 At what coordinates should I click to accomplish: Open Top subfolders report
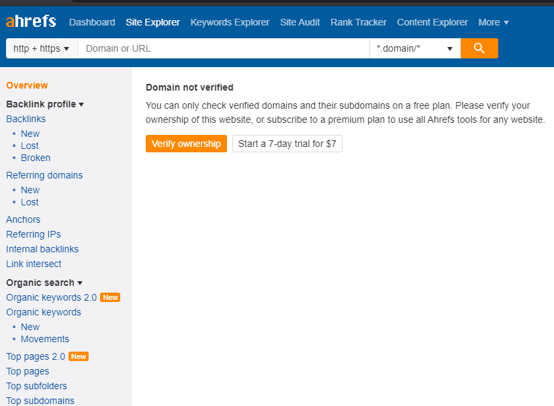[36, 387]
